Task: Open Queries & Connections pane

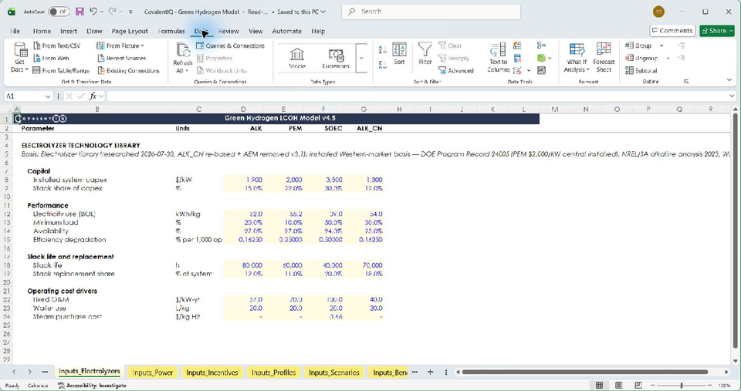Action: (230, 46)
